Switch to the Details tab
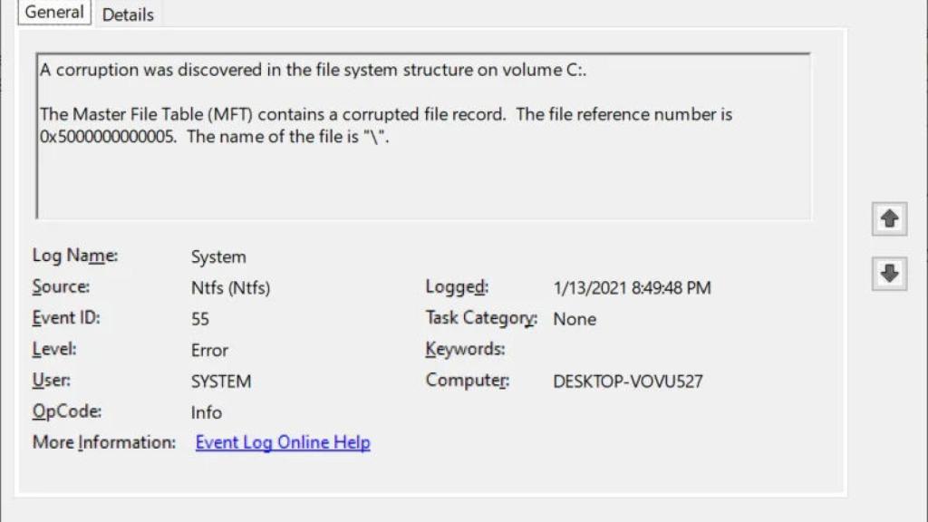Image resolution: width=928 pixels, height=522 pixels. tap(127, 14)
